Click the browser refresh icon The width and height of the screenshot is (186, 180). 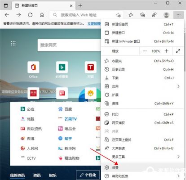click(30, 15)
